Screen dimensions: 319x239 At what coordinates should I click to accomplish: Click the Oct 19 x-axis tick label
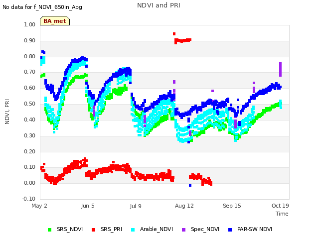pos(280,206)
